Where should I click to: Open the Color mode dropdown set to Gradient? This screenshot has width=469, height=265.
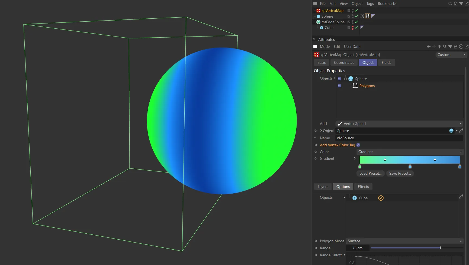pos(409,152)
